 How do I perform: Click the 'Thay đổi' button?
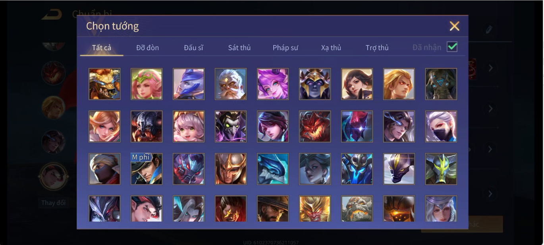click(54, 203)
